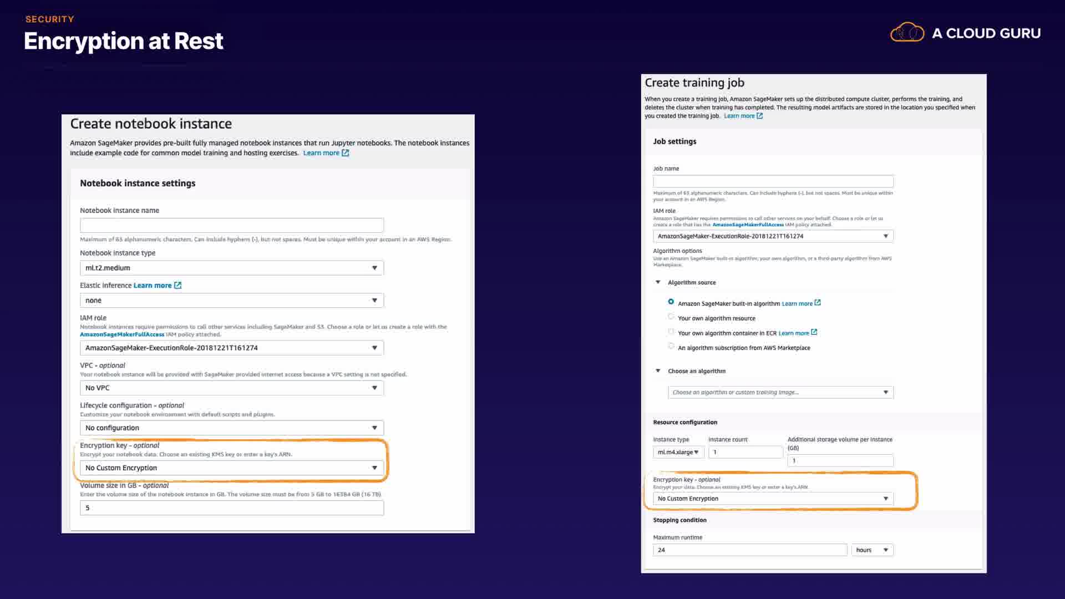Select Your own algorithm container in ECR
The height and width of the screenshot is (599, 1065).
671,332
